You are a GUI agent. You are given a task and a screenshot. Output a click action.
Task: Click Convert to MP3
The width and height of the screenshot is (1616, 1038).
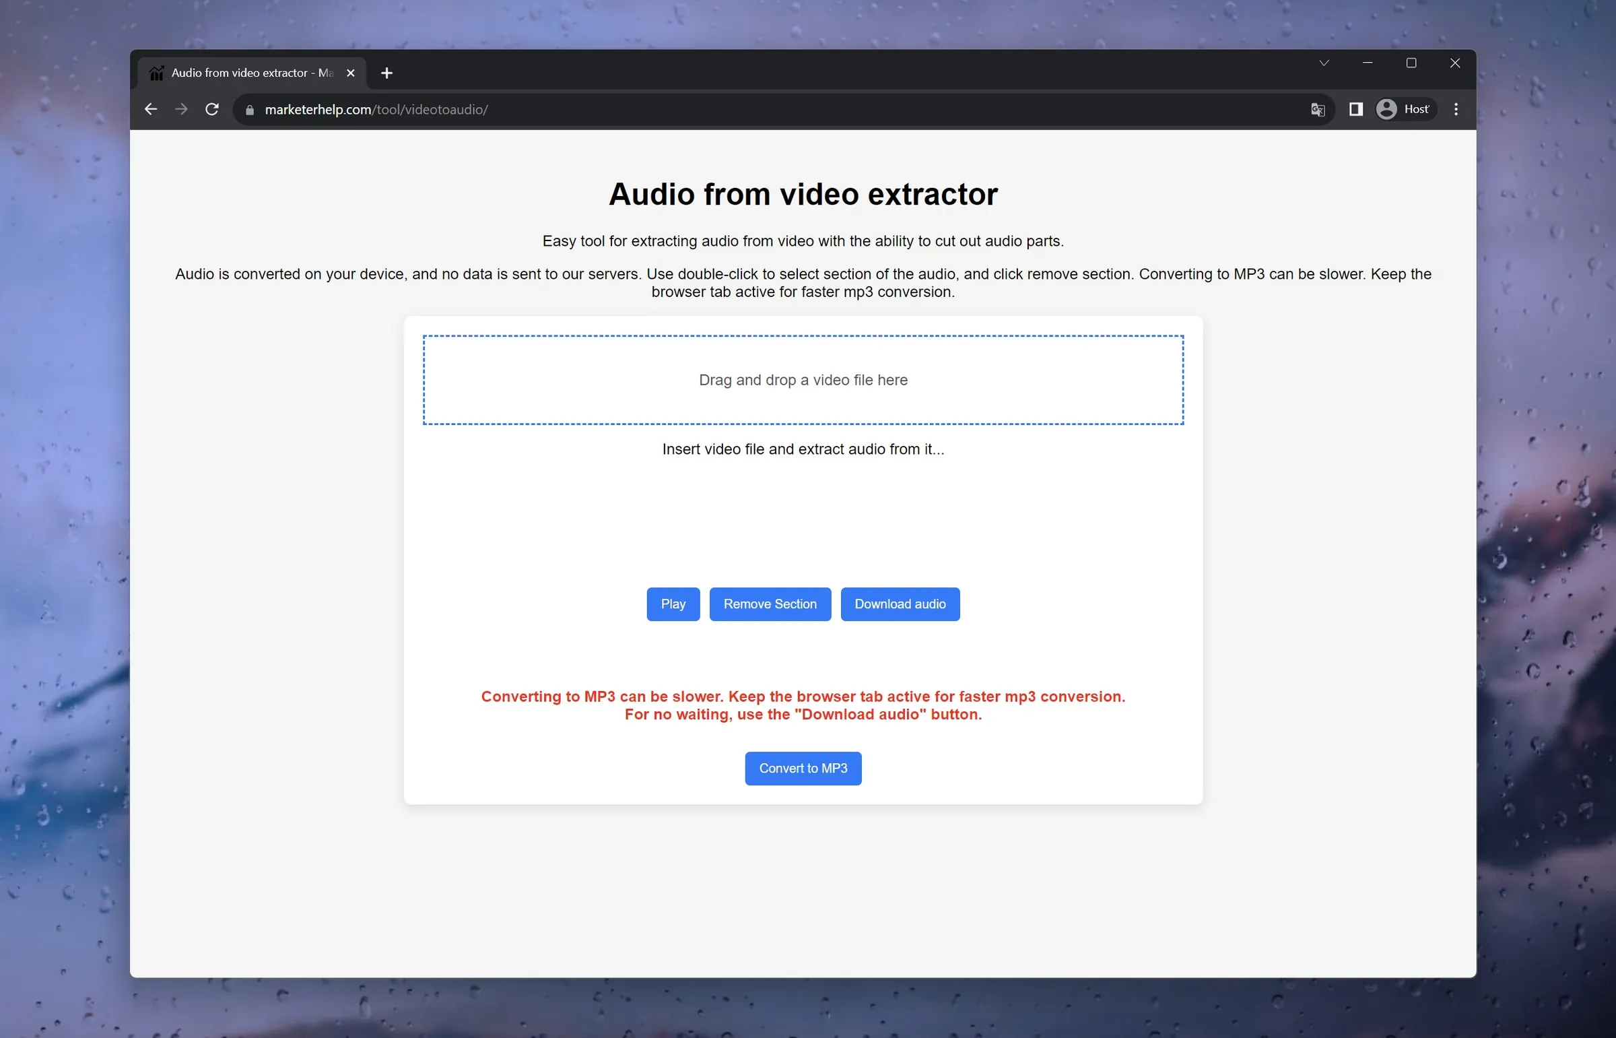tap(802, 768)
